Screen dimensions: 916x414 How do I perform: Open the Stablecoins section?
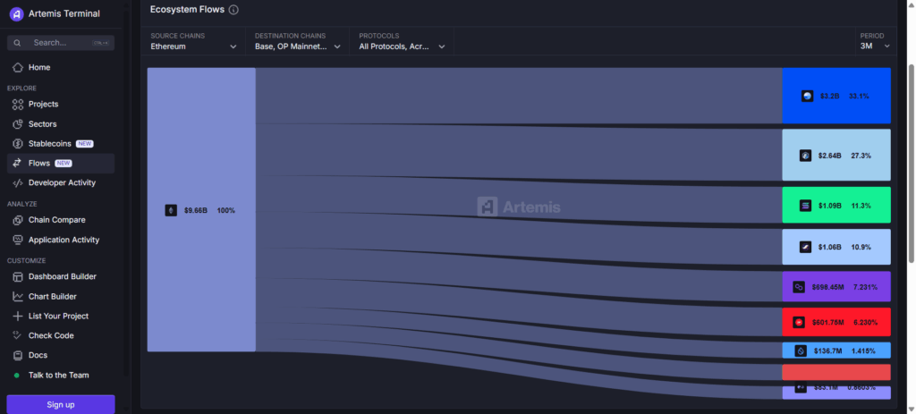coord(61,144)
